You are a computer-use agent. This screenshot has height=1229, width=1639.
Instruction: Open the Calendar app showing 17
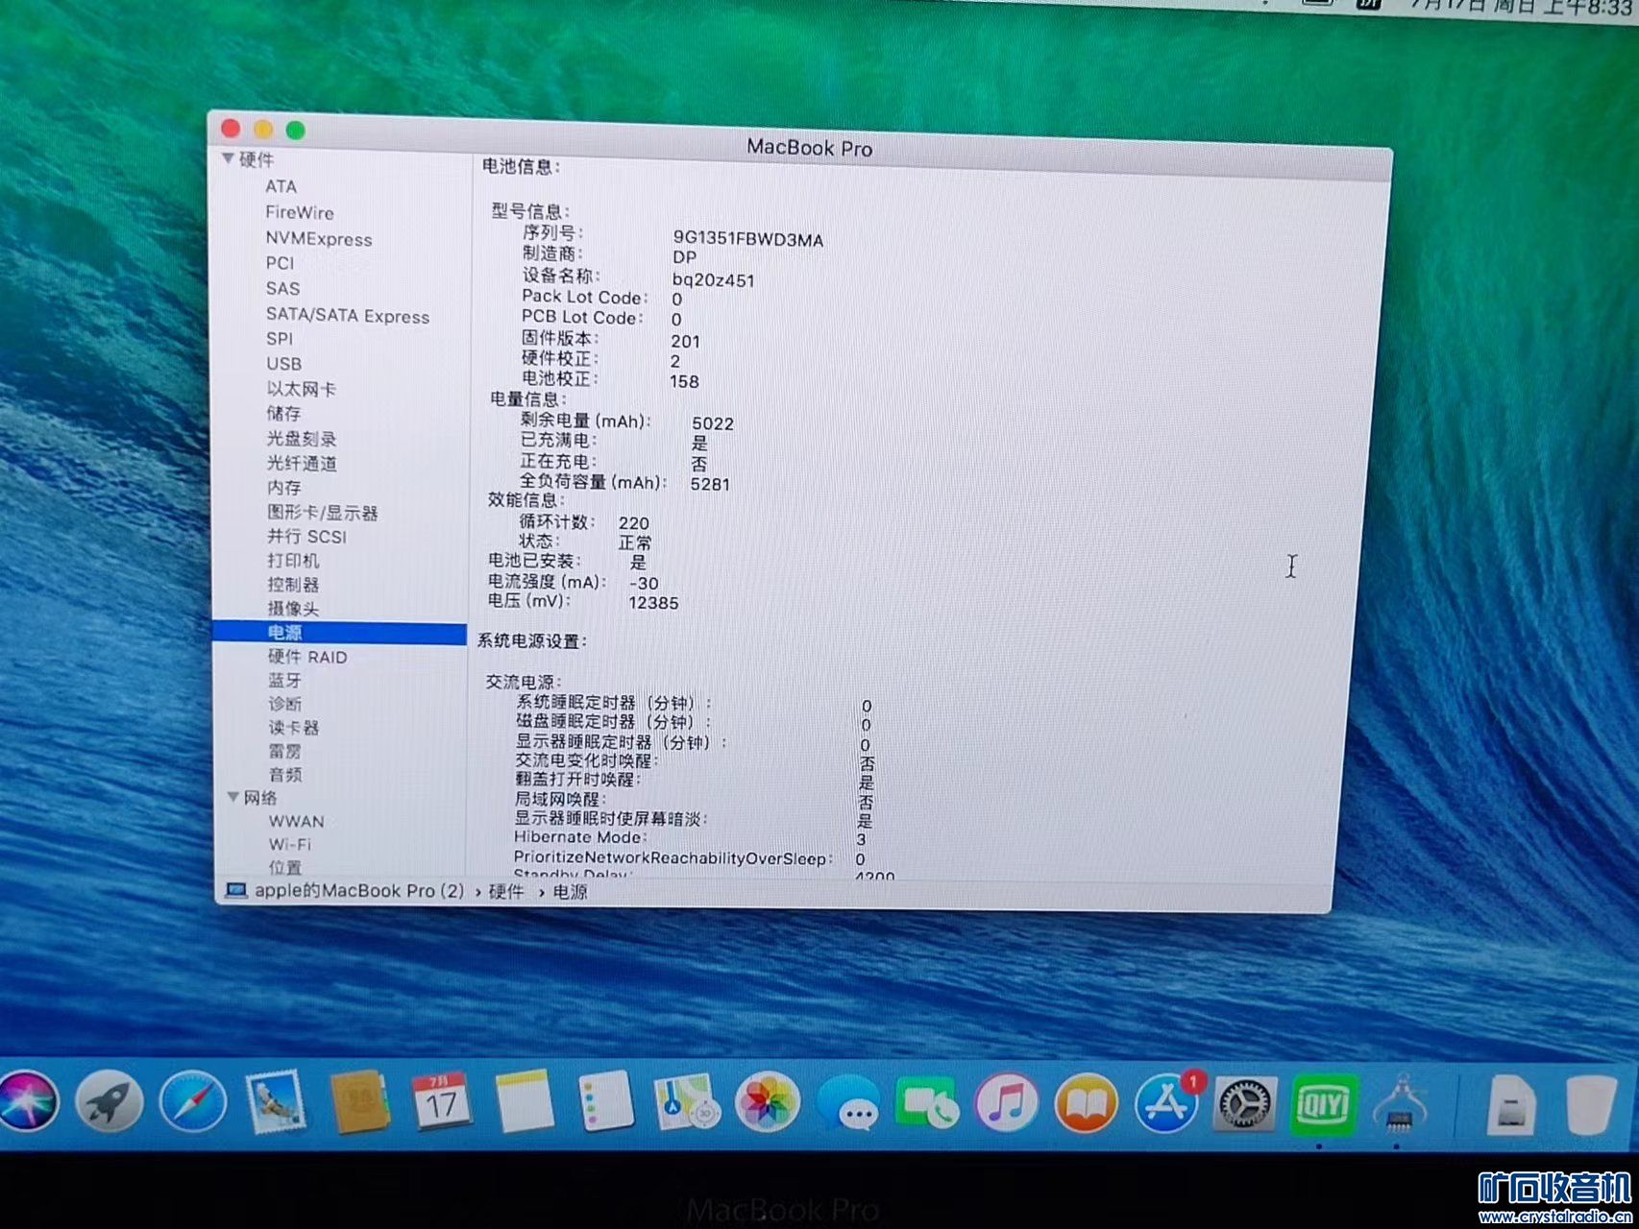pyautogui.click(x=441, y=1102)
